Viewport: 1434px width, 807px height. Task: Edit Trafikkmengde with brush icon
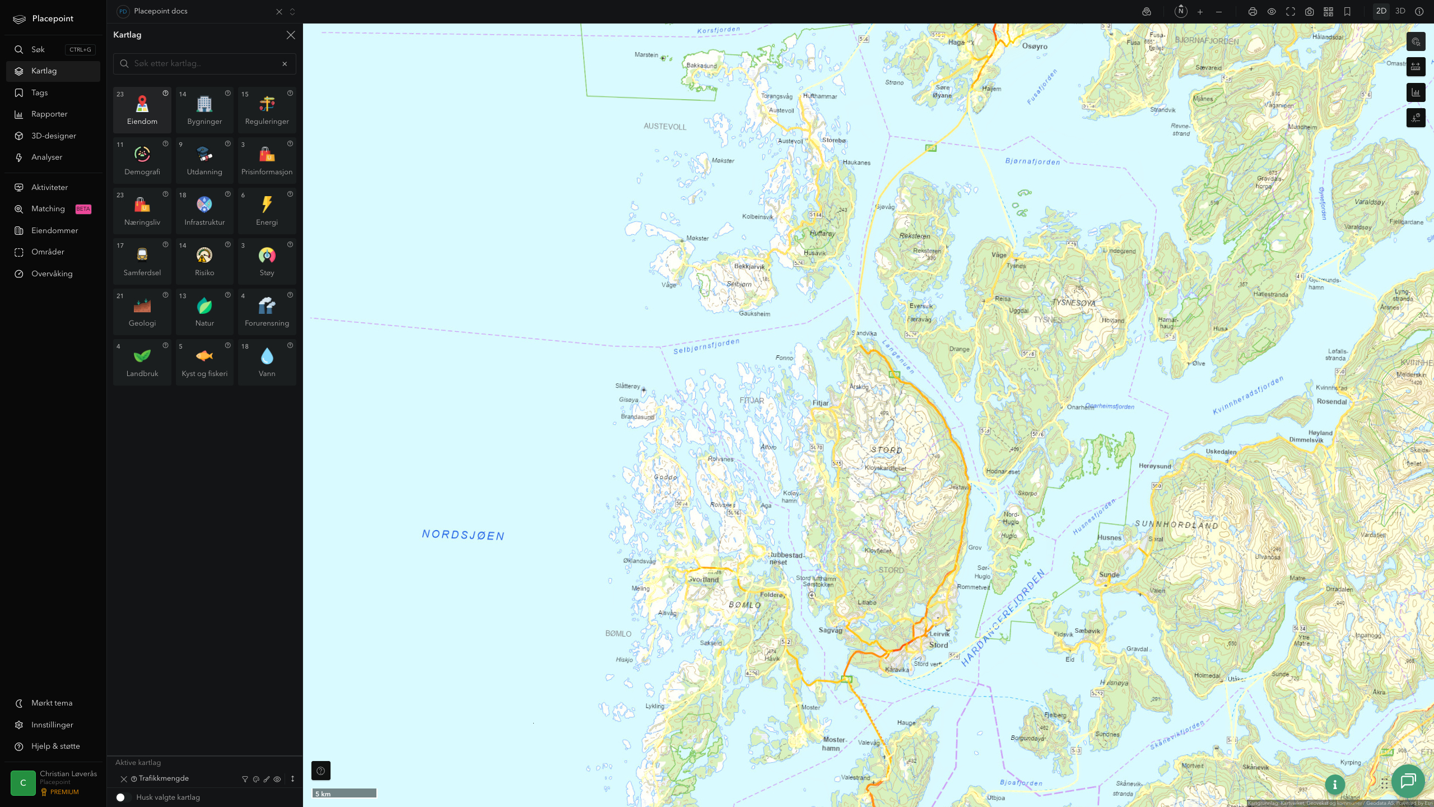click(x=267, y=779)
